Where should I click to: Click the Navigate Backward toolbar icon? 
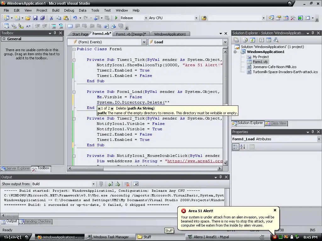coord(97,18)
